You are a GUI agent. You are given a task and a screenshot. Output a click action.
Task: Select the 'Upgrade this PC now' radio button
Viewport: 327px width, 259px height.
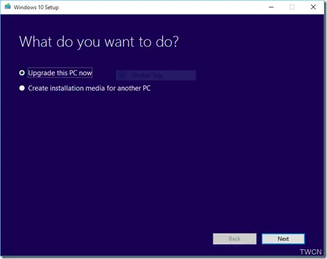(x=22, y=73)
